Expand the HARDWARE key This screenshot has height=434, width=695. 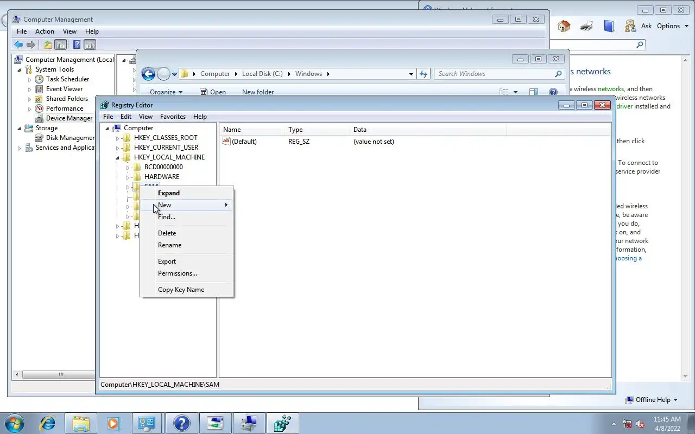point(128,177)
